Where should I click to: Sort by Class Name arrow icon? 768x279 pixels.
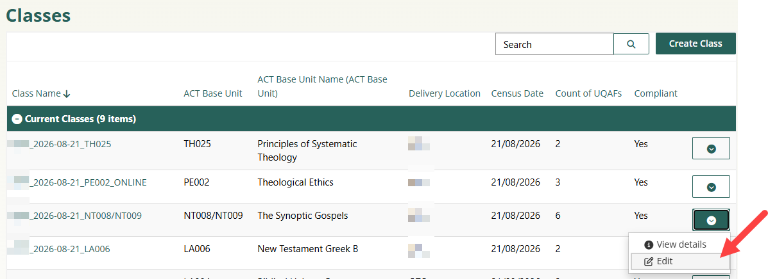click(67, 94)
